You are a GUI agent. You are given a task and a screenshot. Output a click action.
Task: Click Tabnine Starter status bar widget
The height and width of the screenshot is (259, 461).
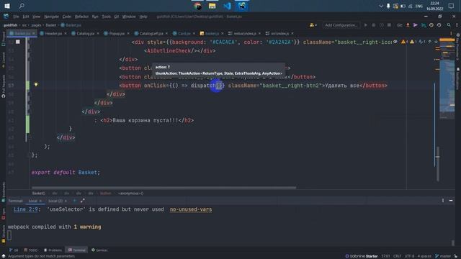[x=362, y=256]
